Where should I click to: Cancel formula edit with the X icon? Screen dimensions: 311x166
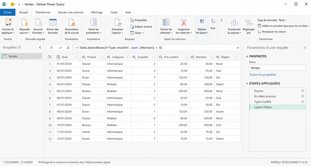[51, 47]
